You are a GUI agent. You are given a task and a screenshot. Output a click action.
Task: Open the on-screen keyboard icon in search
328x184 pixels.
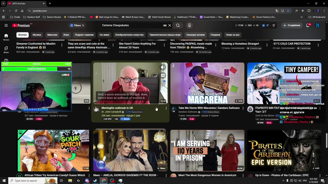[x=165, y=25]
